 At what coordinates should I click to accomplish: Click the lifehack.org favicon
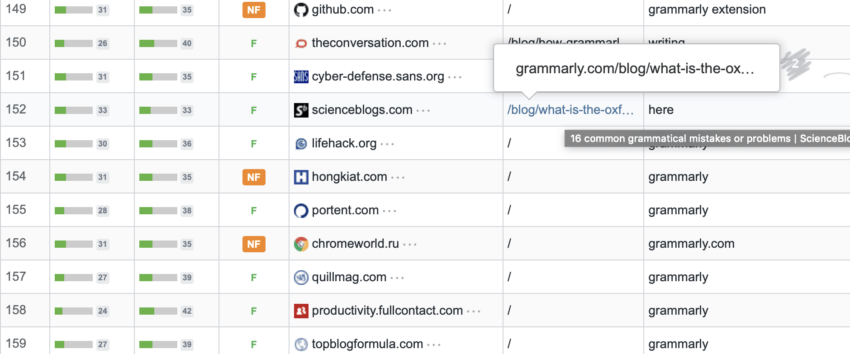point(301,143)
